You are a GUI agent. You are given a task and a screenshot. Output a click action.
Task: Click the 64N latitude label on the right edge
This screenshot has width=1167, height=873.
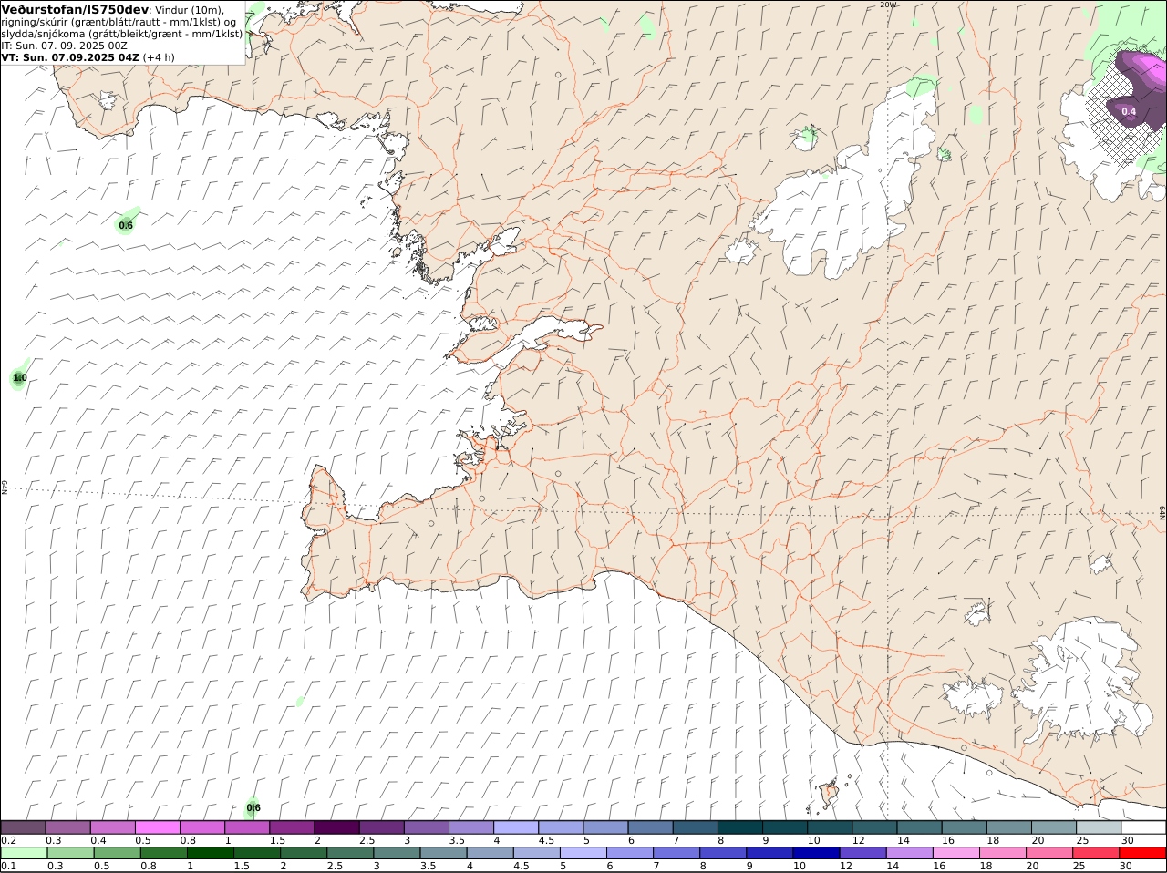coord(1162,513)
